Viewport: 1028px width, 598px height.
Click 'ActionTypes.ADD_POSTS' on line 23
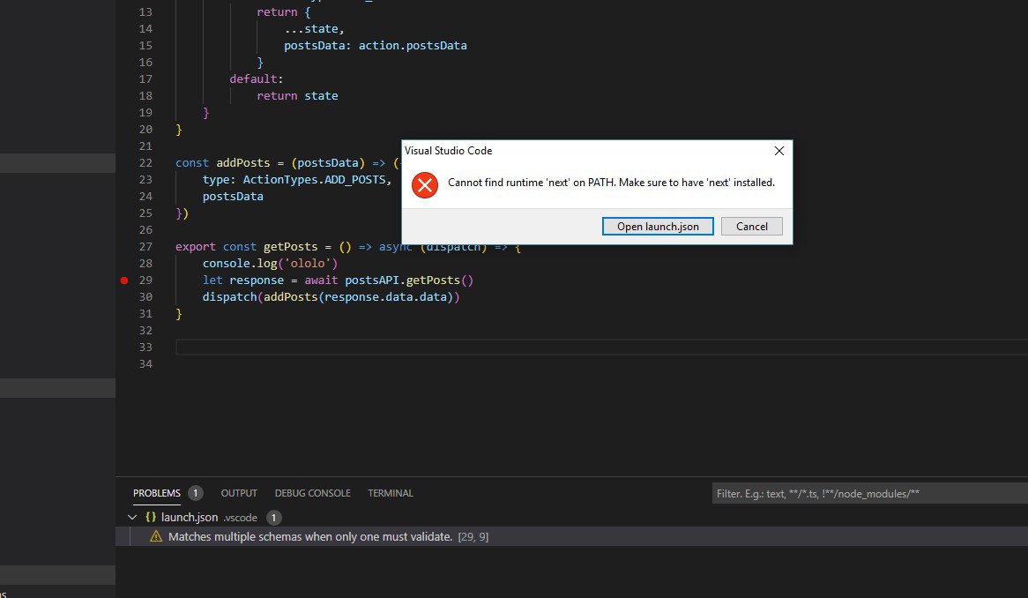tap(314, 180)
